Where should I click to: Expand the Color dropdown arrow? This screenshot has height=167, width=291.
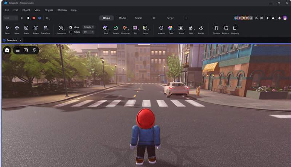tap(174, 30)
